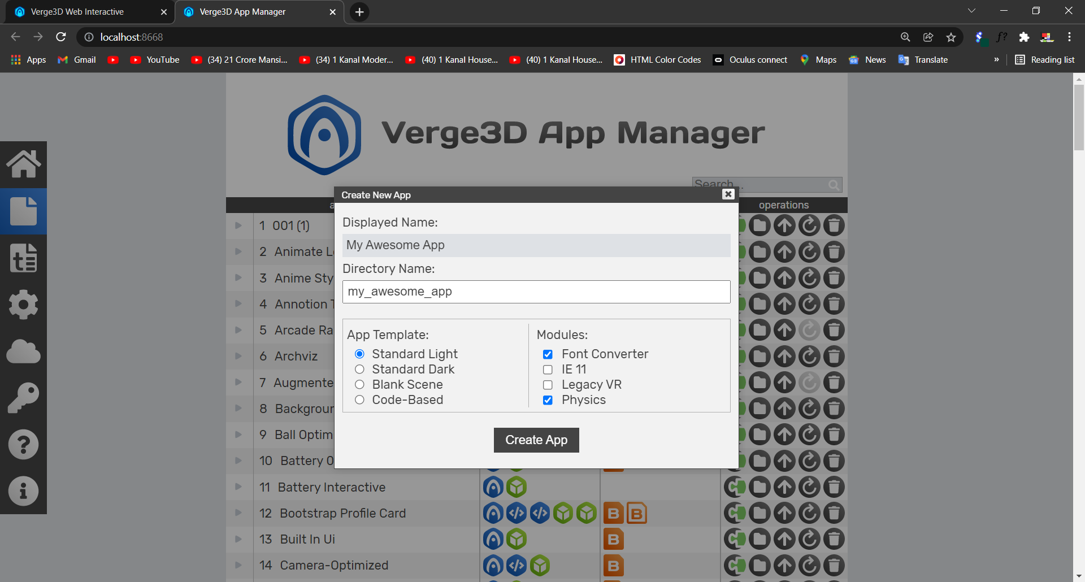This screenshot has width=1085, height=582.
Task: Open the Home icon in left sidebar
Action: pos(23,164)
